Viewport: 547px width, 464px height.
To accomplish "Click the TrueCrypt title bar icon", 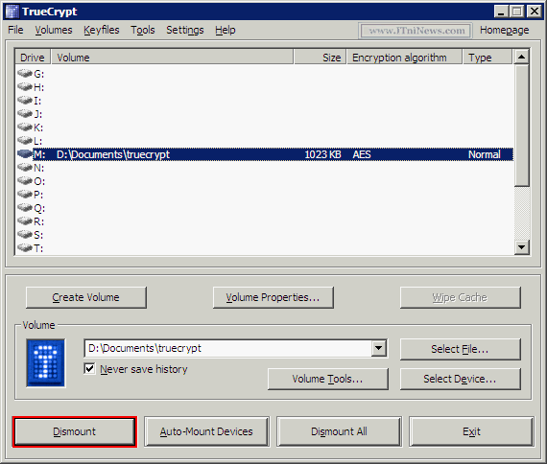I will pos(12,12).
